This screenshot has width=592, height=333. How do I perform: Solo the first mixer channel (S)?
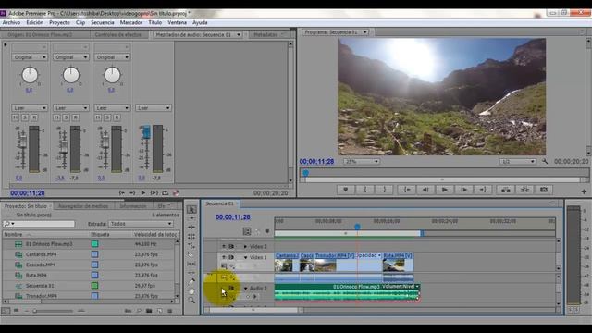pos(25,117)
